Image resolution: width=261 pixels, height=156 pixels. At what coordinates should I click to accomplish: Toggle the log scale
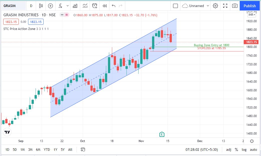click(x=244, y=150)
